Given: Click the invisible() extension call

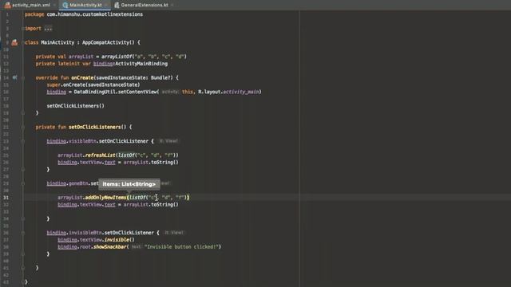Looking at the screenshot, I should coord(119,240).
